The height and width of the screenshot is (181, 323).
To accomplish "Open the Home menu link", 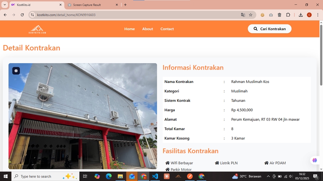I will coord(129,29).
